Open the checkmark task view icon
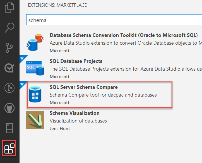Image resolution: width=202 pixels, height=163 pixels. pyautogui.click(x=9, y=68)
